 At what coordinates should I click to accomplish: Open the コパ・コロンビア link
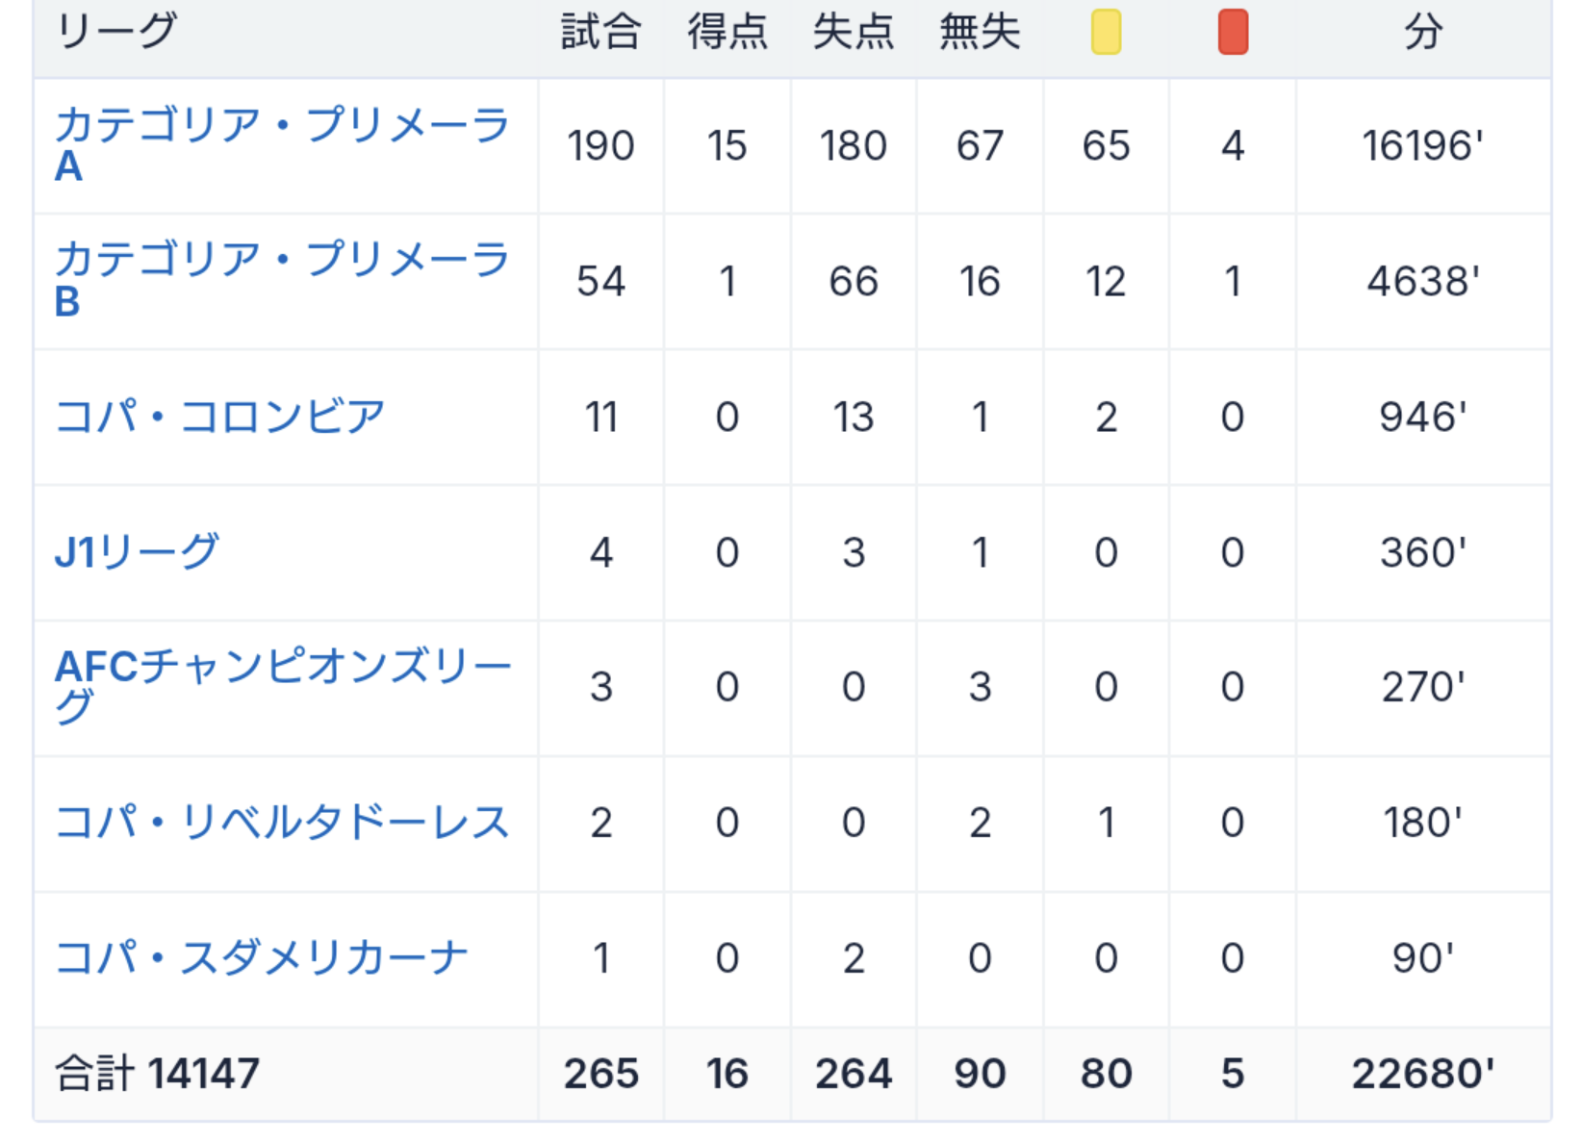[x=220, y=417]
